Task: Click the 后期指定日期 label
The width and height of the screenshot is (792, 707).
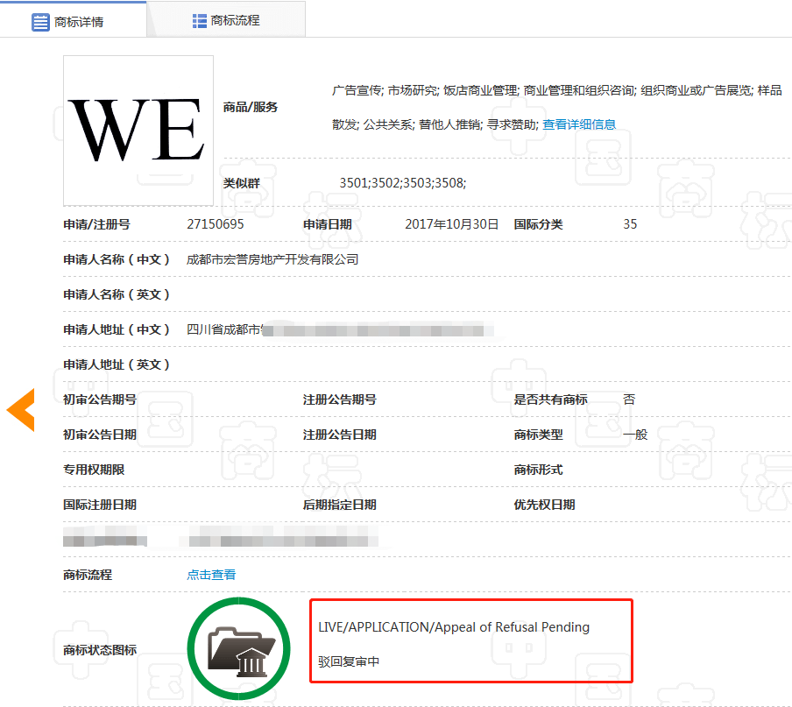Action: [339, 505]
